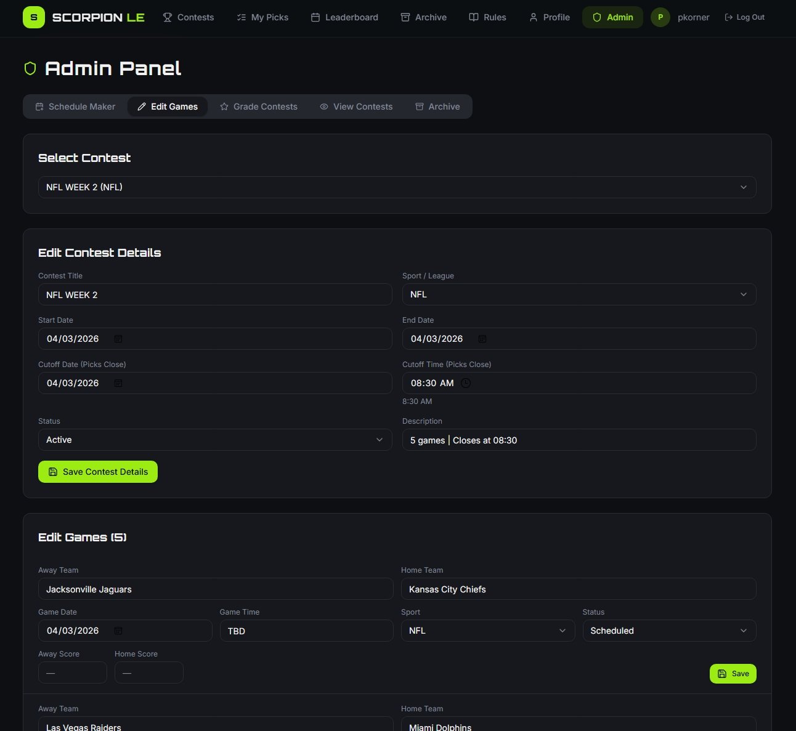Viewport: 796px width, 731px height.
Task: Save the Jaguars vs Chiefs game
Action: pos(733,674)
